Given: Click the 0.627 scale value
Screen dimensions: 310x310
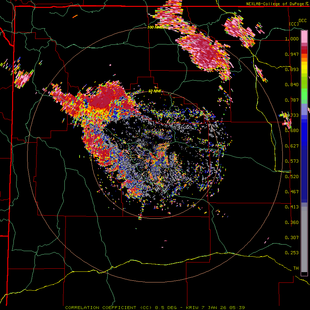Looking at the screenshot, I should pyautogui.click(x=292, y=146).
